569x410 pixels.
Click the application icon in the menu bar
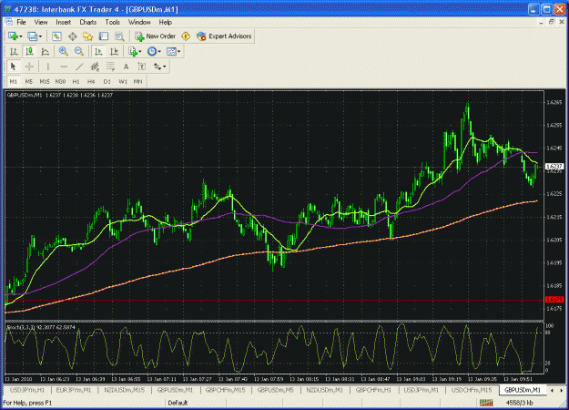[x=9, y=22]
